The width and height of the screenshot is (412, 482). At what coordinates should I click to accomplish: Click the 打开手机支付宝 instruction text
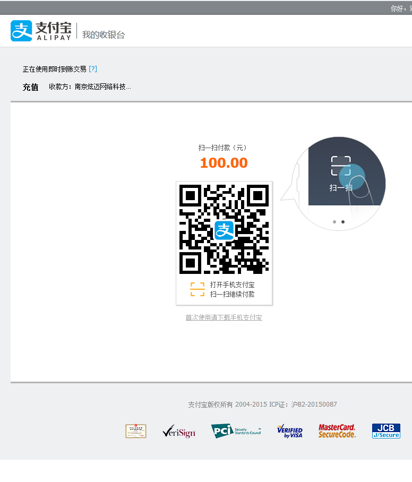point(232,285)
